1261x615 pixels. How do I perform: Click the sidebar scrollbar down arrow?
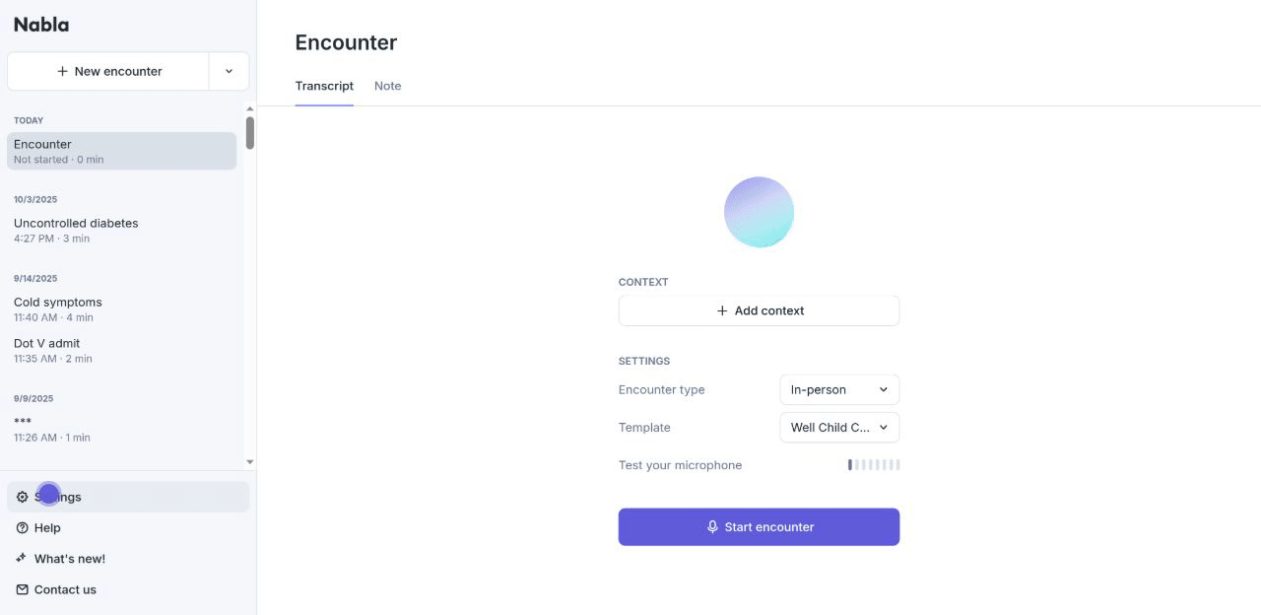(x=250, y=461)
